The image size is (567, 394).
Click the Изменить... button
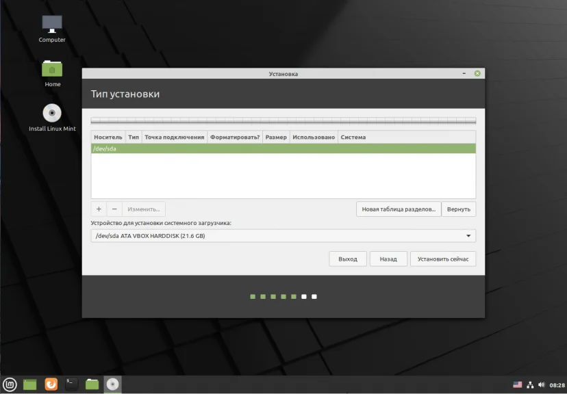(144, 209)
